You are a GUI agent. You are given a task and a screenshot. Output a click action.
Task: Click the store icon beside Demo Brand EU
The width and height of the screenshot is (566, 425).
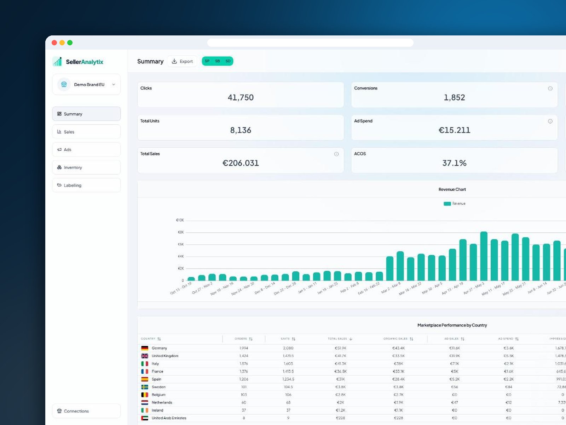[x=64, y=84]
